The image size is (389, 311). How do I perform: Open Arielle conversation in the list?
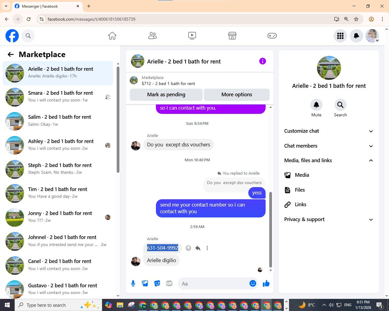tap(58, 73)
